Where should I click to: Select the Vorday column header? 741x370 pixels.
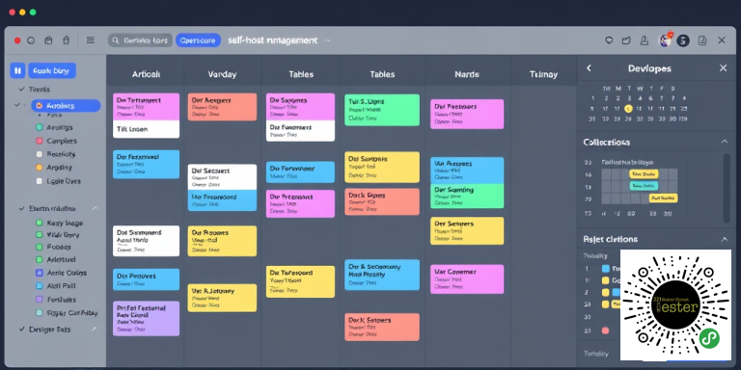pos(222,74)
